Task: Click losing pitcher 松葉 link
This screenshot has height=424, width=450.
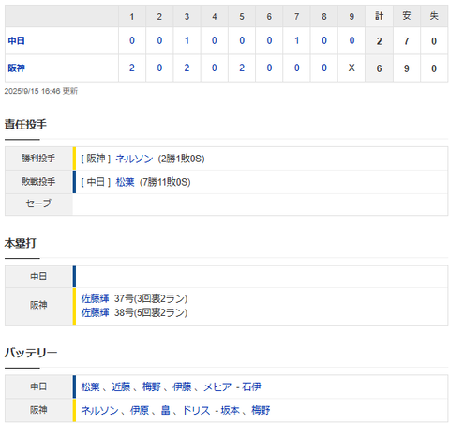Action: coord(125,182)
